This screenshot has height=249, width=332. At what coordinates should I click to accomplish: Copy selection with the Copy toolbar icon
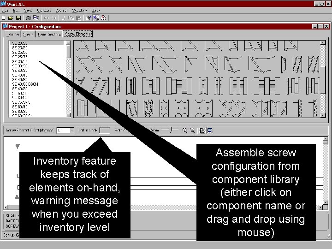pos(71,18)
